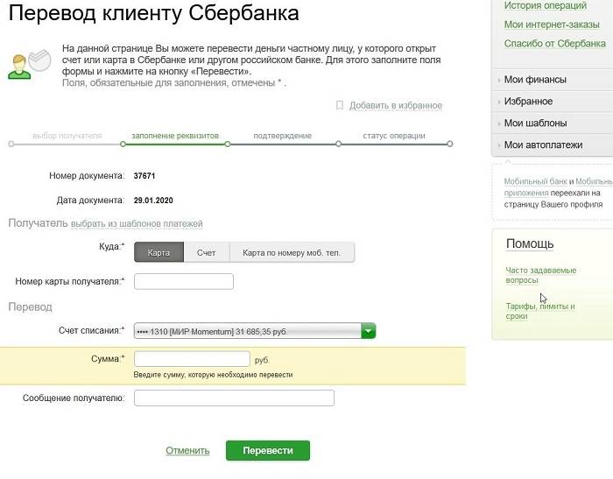The image size is (613, 479).
Task: Select the Счет transfer option
Action: tap(206, 252)
